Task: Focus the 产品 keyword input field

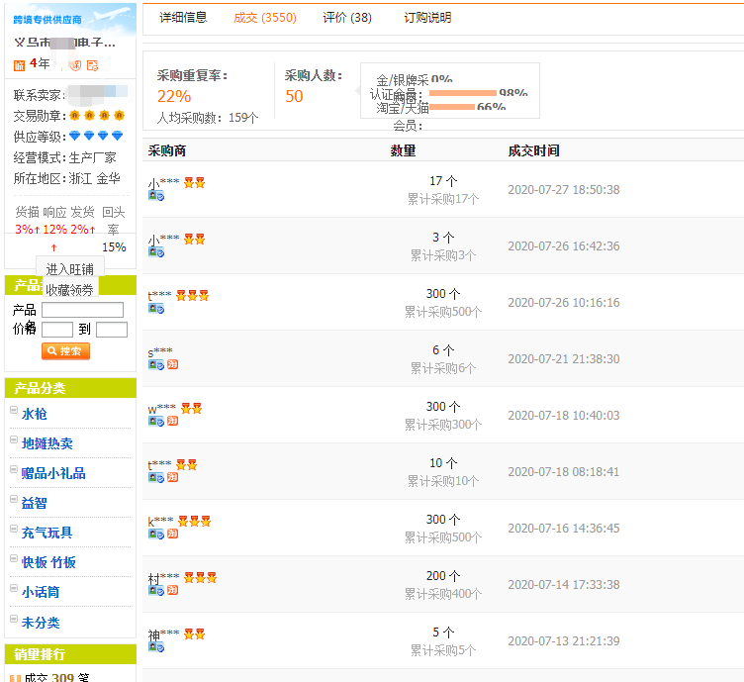Action: [x=82, y=310]
